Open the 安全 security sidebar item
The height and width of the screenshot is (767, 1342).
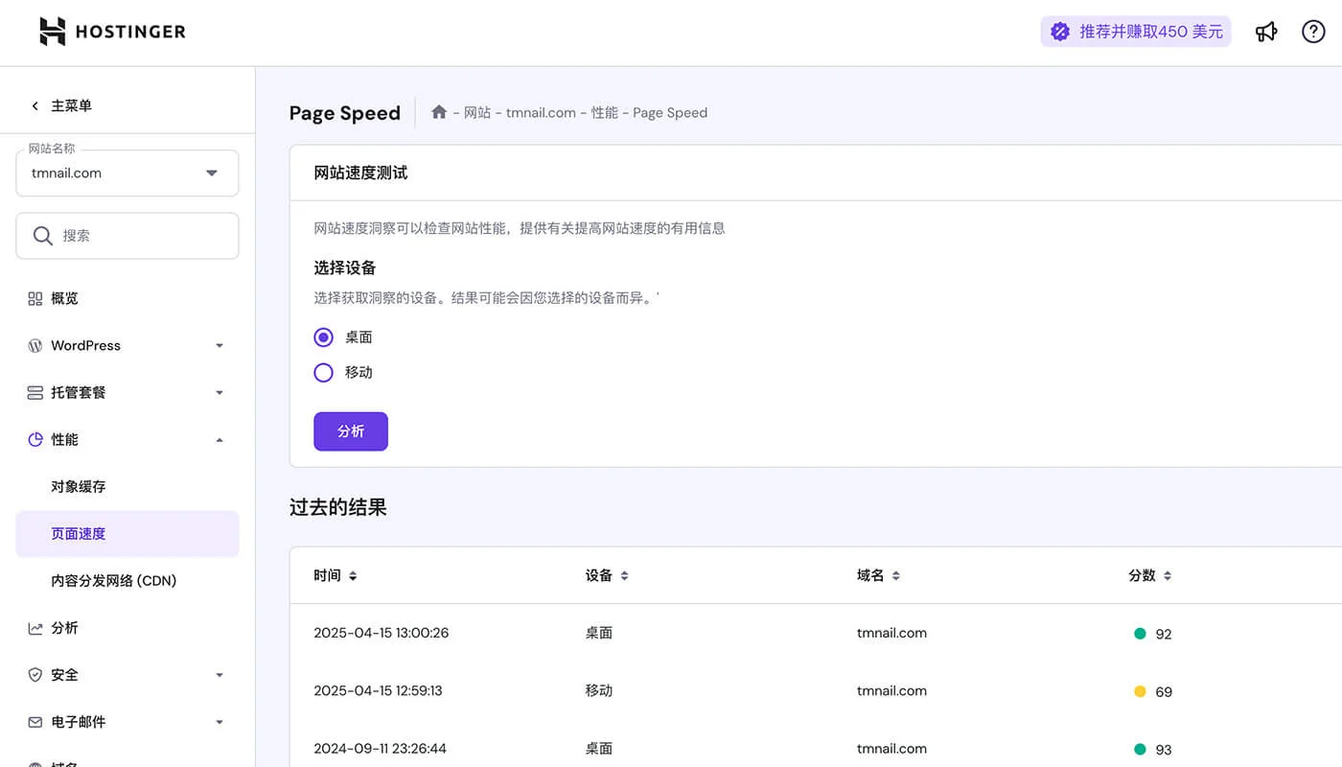pos(65,675)
